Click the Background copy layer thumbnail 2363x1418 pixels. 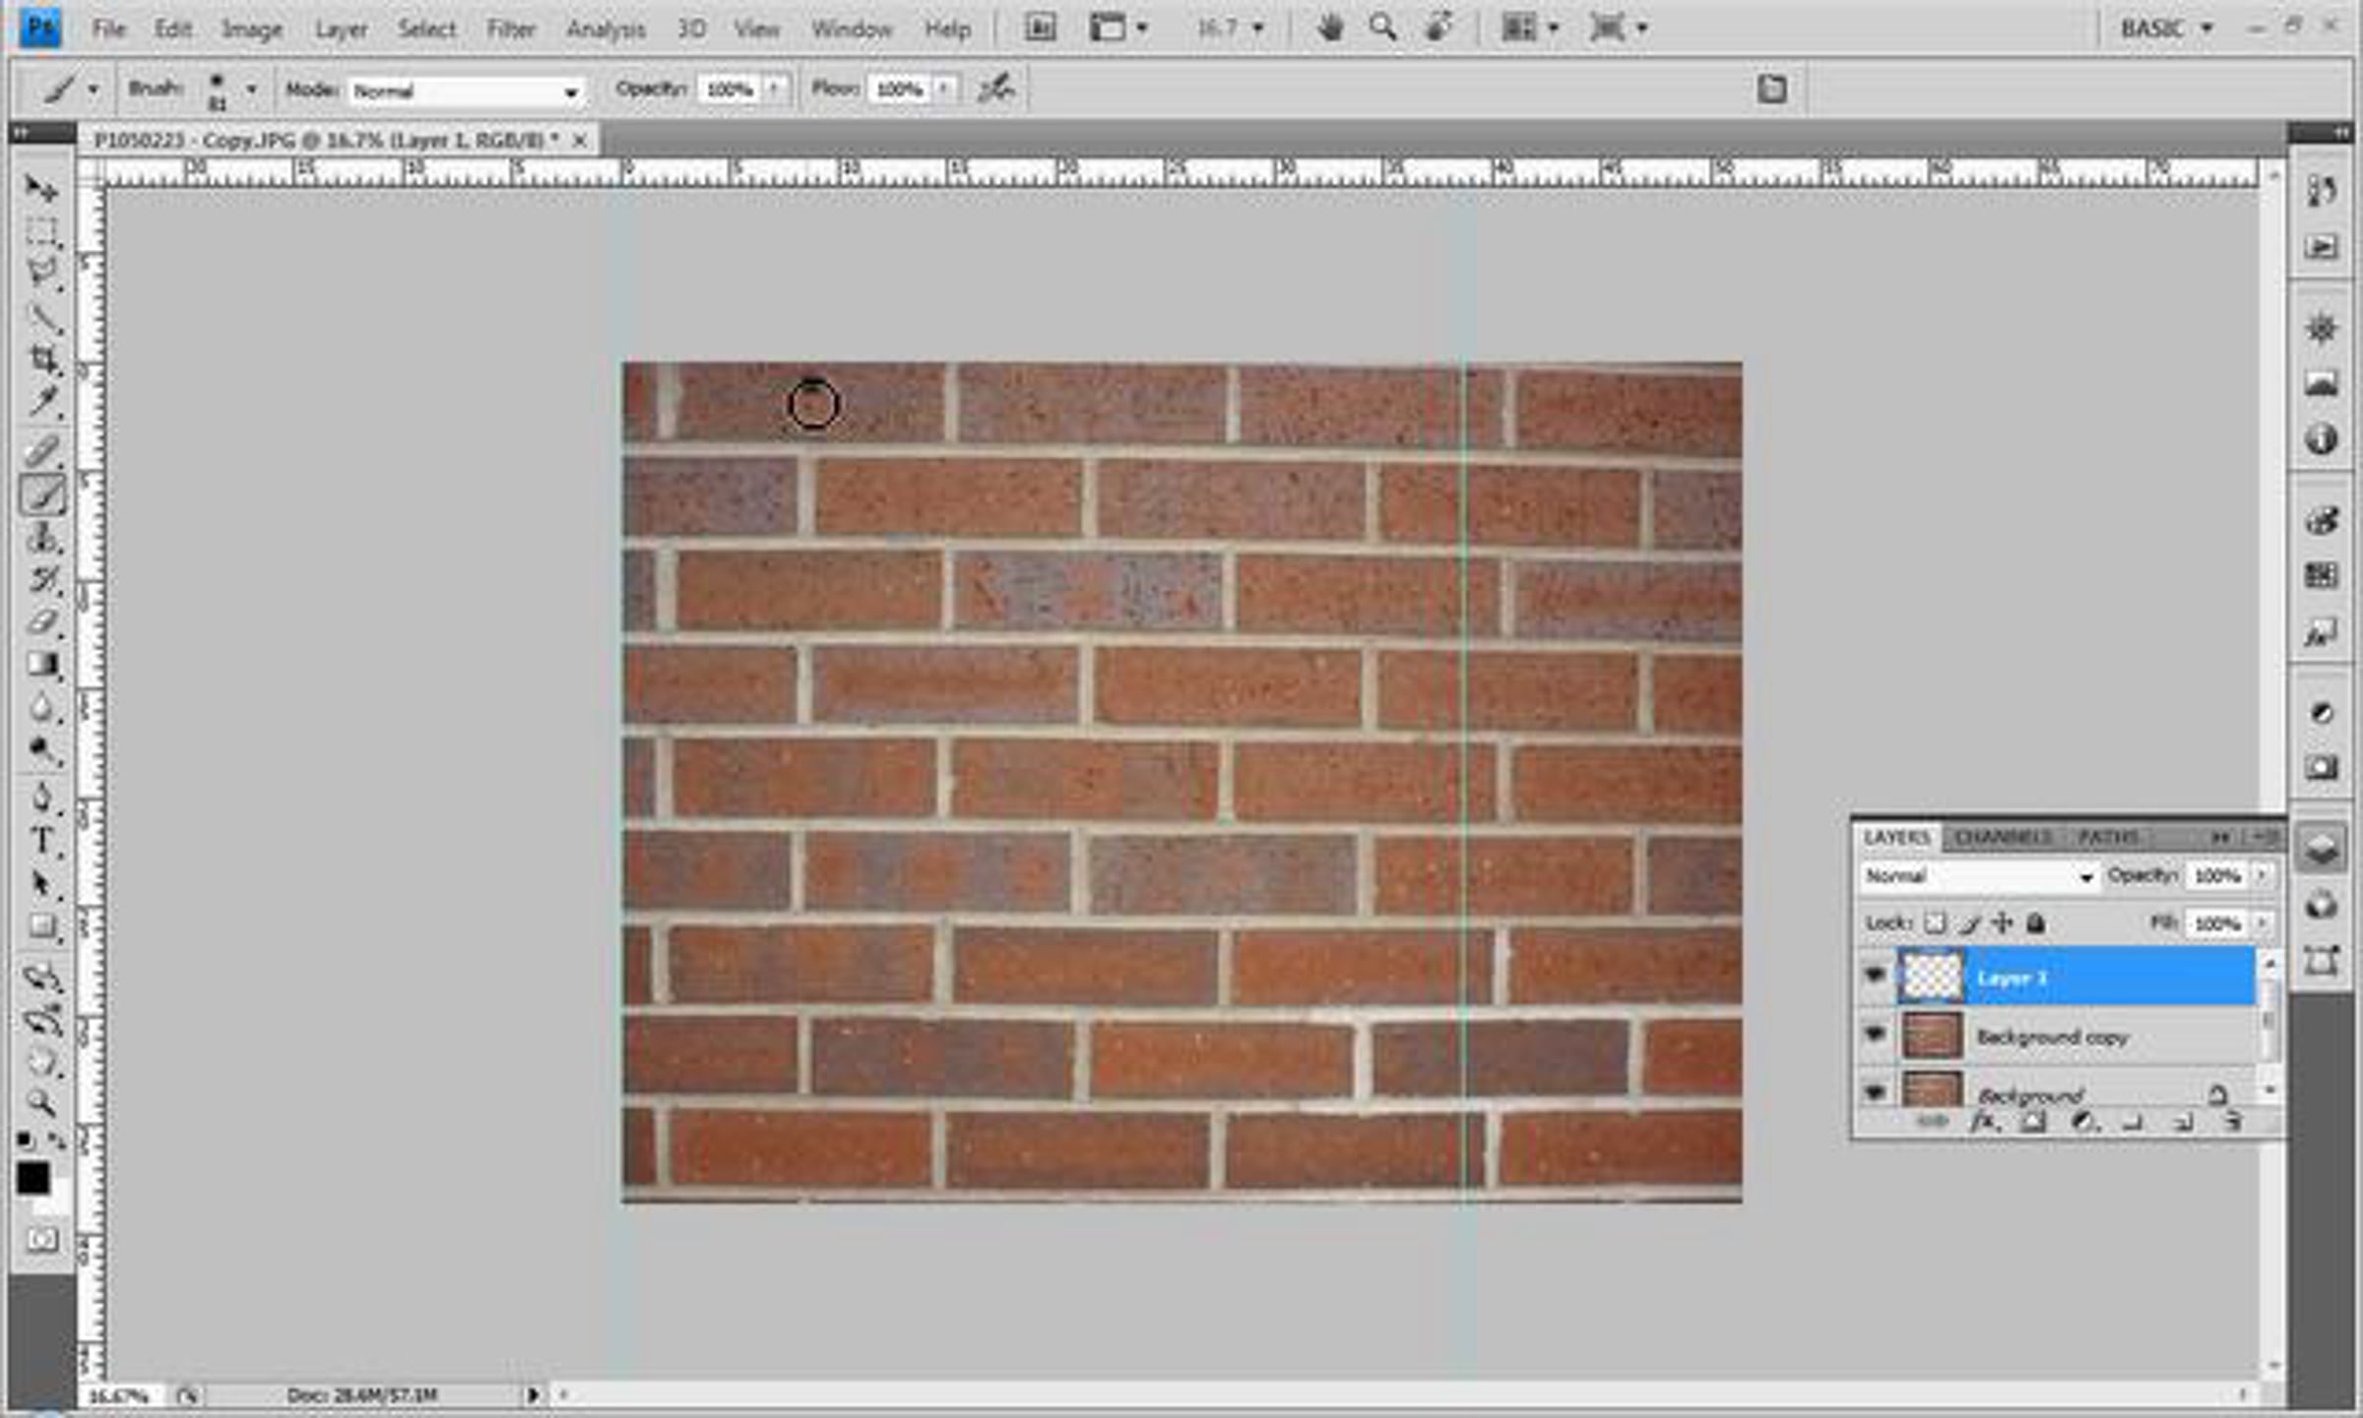click(1931, 1036)
